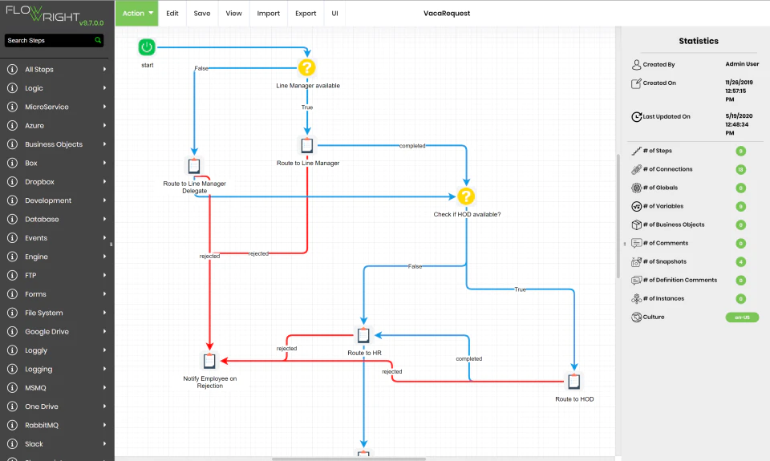Viewport: 770px width, 461px height.
Task: Click the Admin User value
Action: (742, 64)
